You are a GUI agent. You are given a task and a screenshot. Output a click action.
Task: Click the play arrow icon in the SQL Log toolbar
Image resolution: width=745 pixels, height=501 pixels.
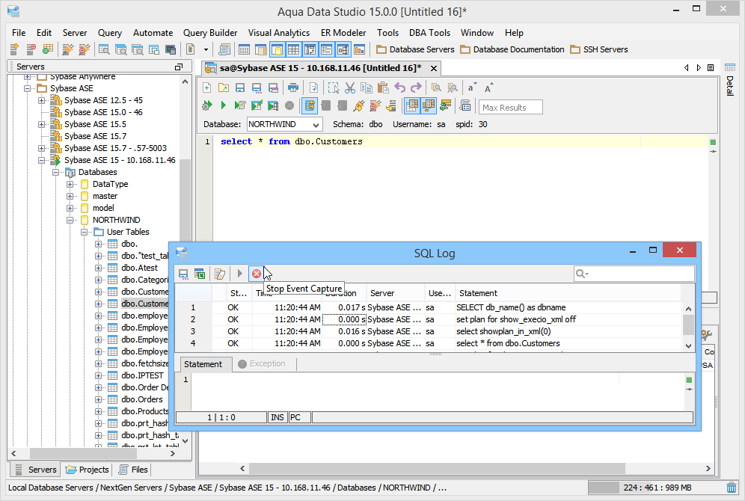point(239,274)
